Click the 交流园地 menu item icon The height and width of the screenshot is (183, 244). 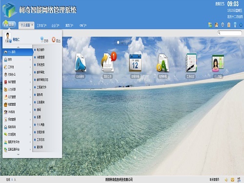pyautogui.click(x=5, y=134)
